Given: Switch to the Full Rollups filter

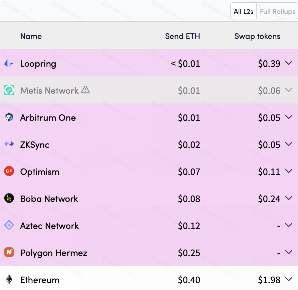Looking at the screenshot, I should pyautogui.click(x=277, y=12).
